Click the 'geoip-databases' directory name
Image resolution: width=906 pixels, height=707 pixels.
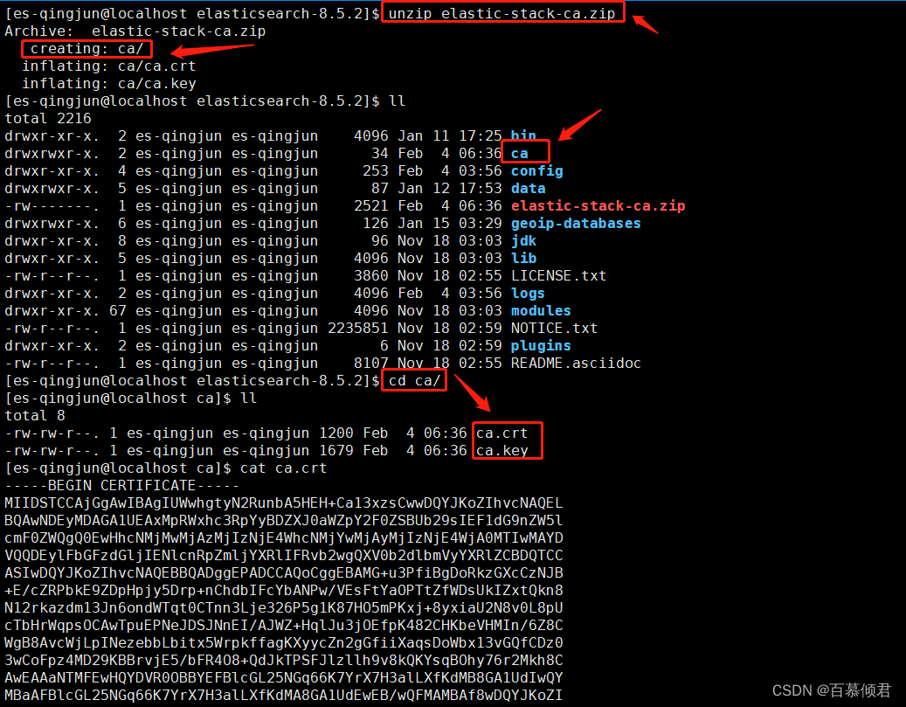(x=576, y=223)
